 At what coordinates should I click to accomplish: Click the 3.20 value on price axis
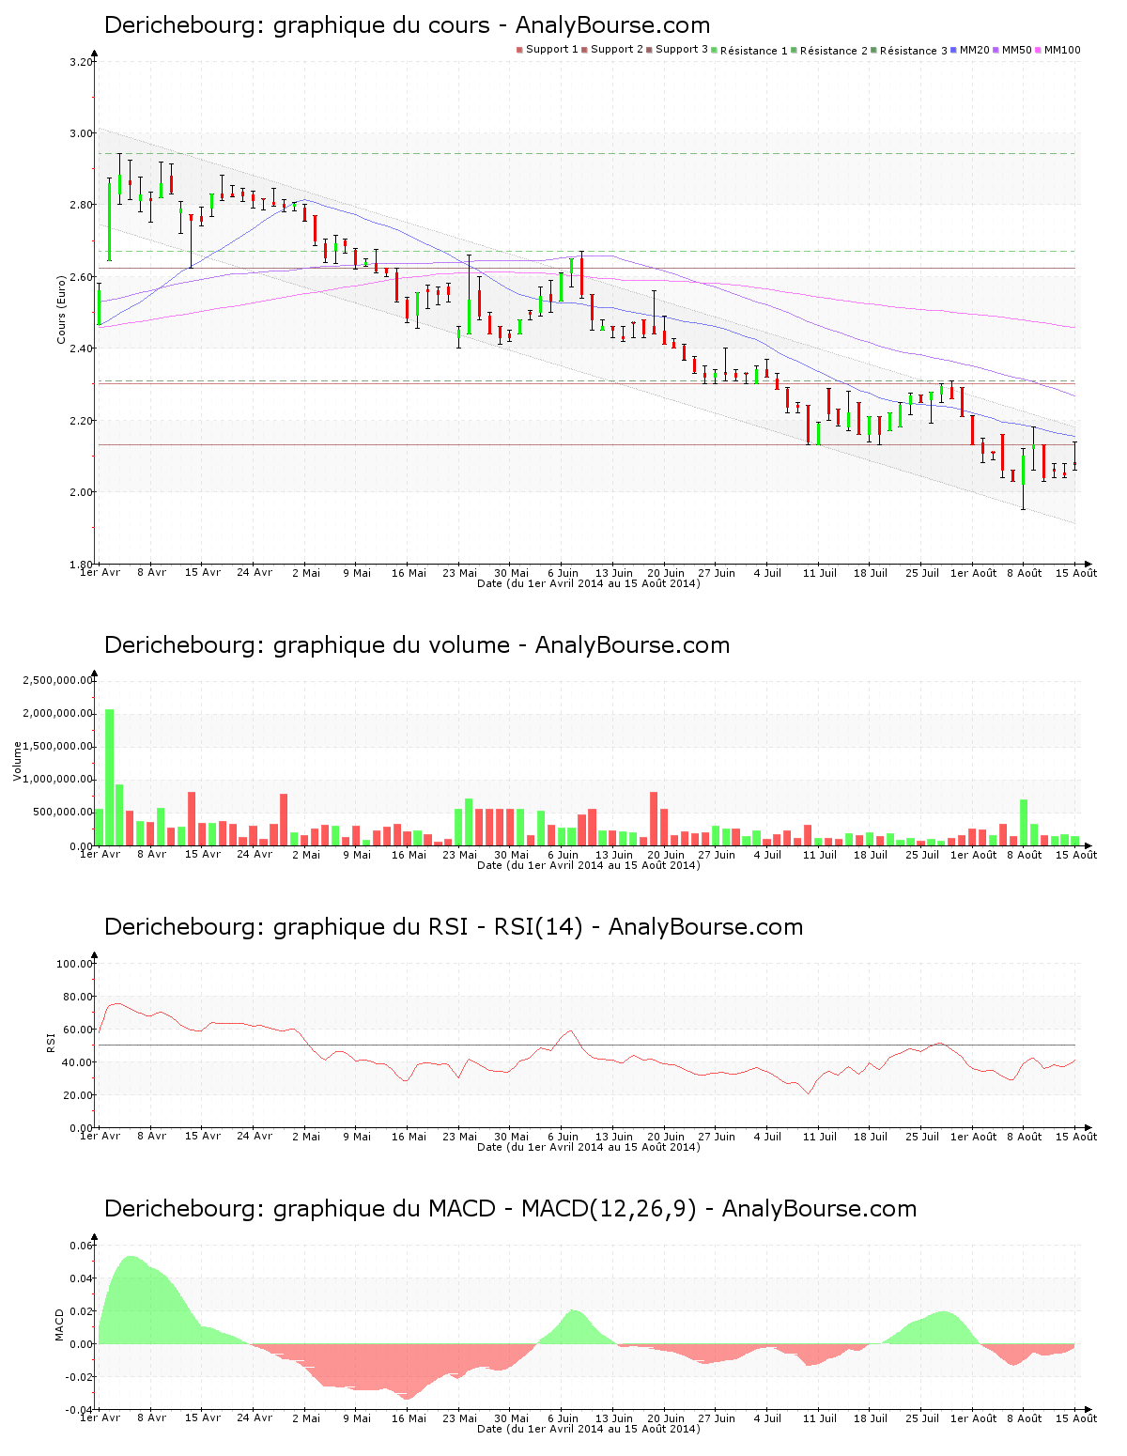pyautogui.click(x=82, y=62)
